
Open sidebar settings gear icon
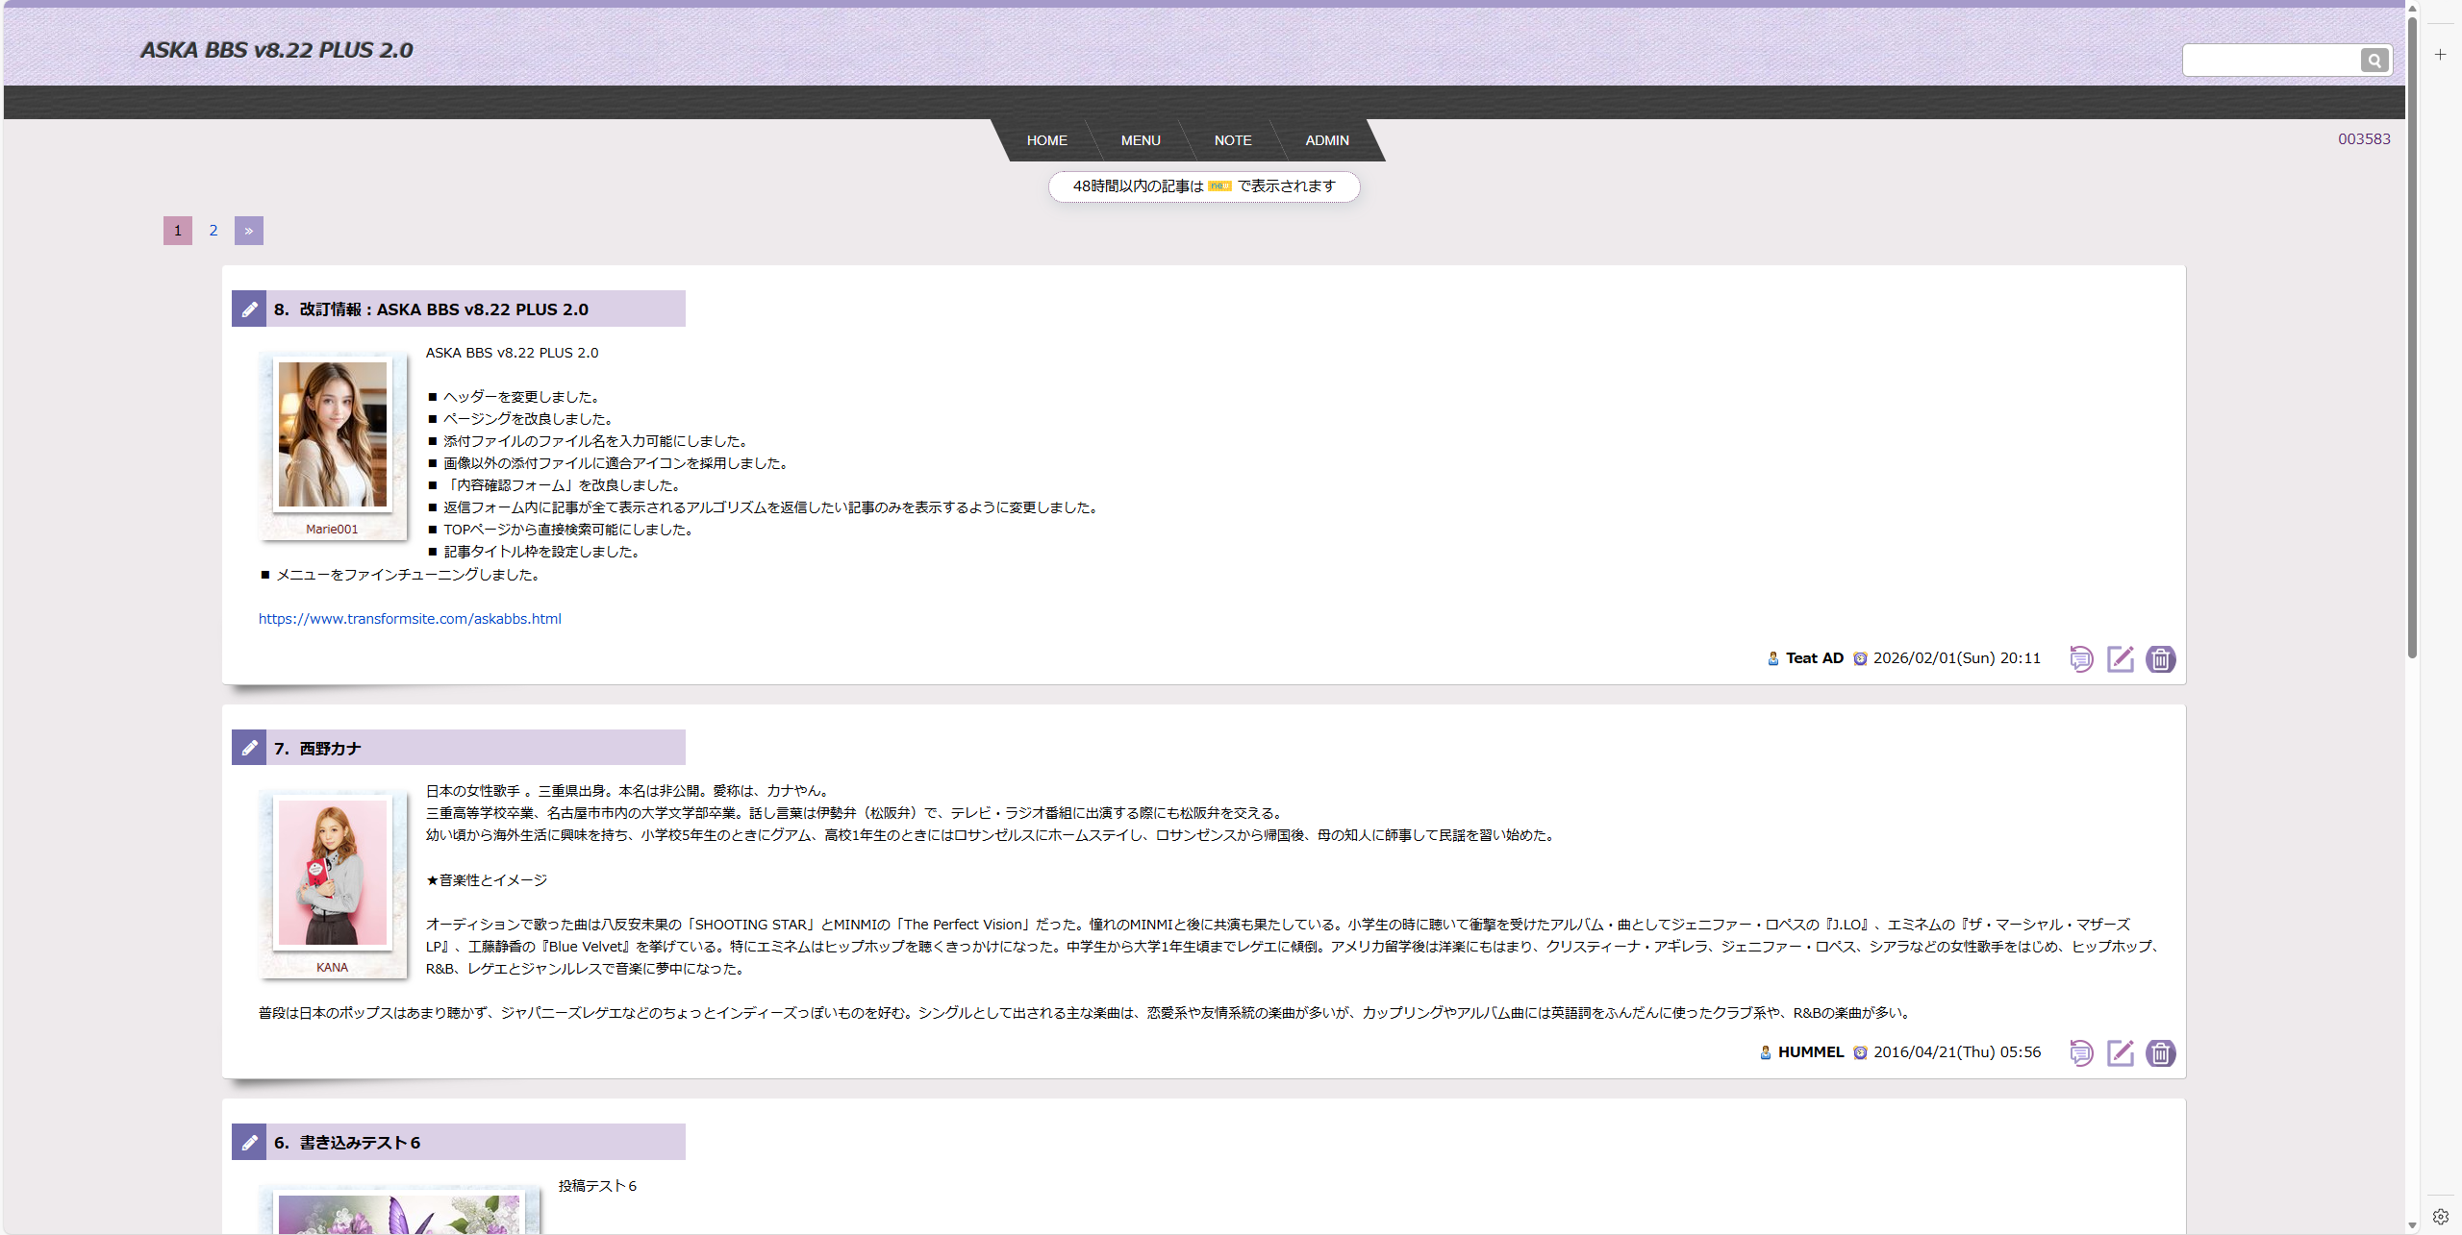pyautogui.click(x=2440, y=1217)
